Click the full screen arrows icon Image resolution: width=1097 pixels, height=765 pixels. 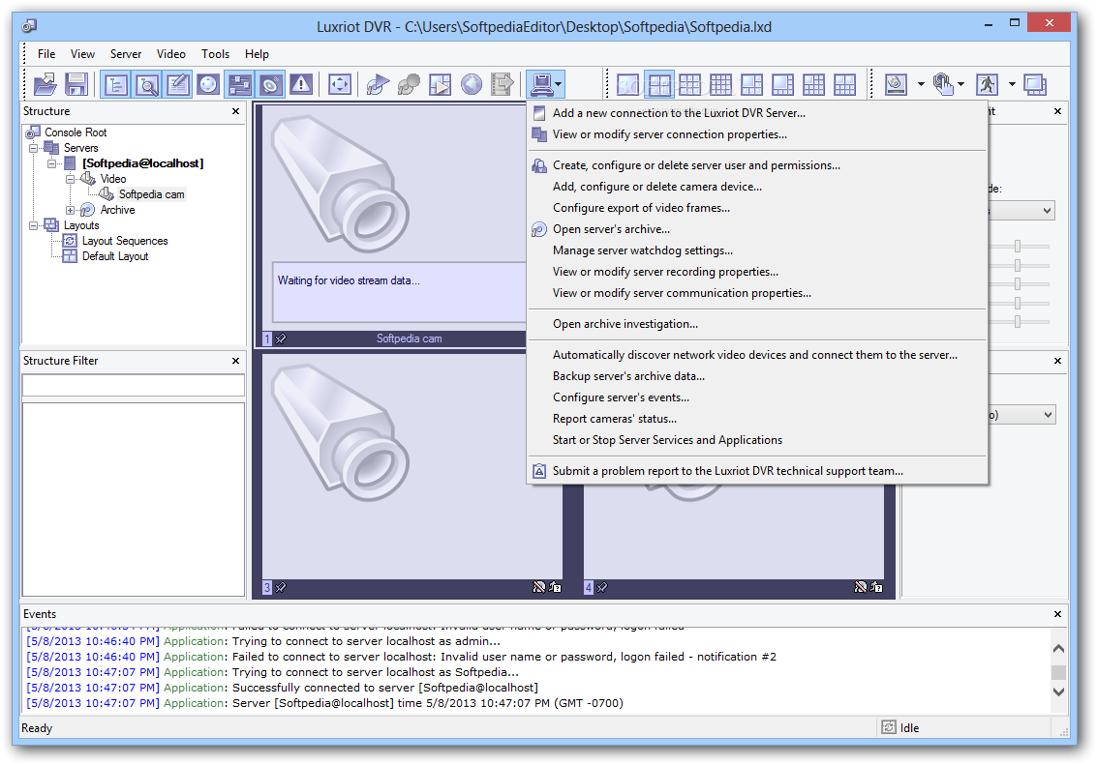click(x=339, y=84)
